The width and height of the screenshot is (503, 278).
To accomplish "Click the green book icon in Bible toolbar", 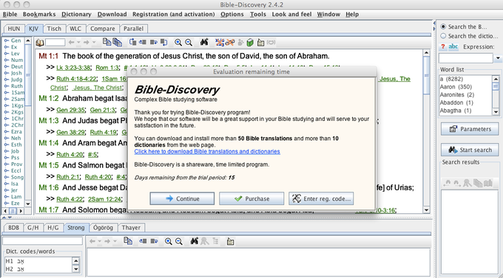I will pos(250,42).
